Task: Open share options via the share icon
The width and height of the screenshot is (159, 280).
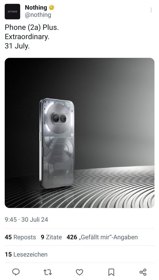Action: coord(143,272)
